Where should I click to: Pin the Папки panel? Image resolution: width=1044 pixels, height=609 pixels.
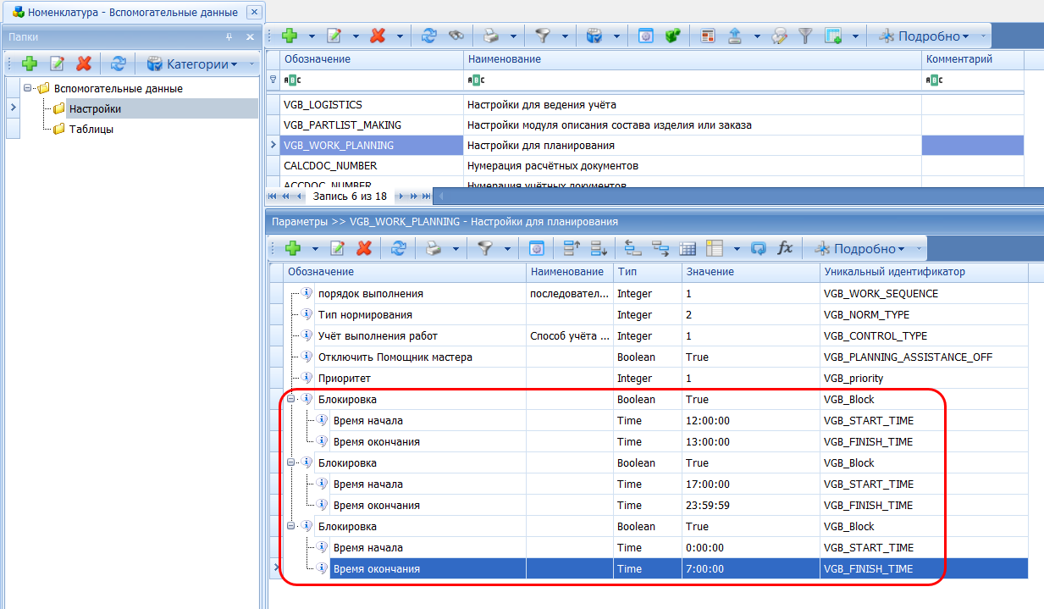tap(229, 37)
